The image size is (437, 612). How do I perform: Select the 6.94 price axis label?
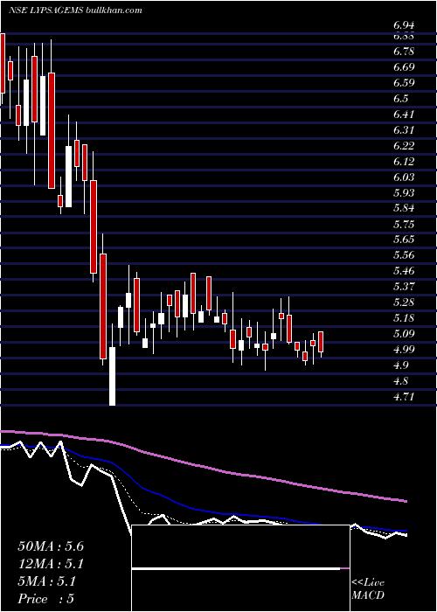(404, 25)
